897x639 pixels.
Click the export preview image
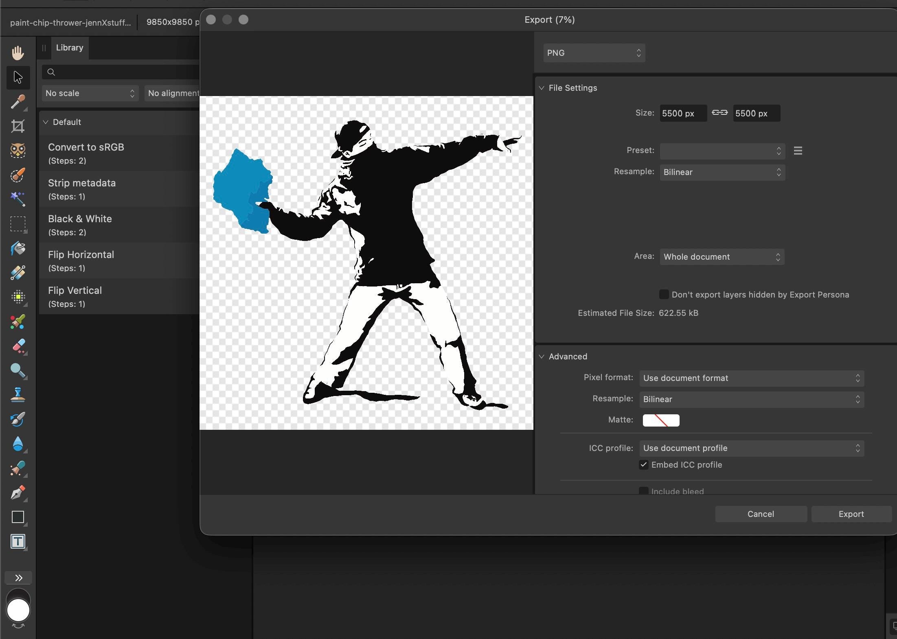pos(366,263)
